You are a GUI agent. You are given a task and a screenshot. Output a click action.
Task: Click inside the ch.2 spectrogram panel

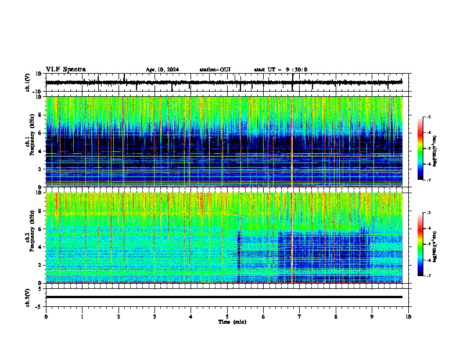[x=224, y=238]
